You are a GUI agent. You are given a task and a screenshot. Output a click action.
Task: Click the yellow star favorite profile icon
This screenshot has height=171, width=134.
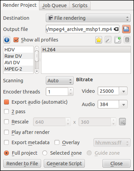[99, 40]
